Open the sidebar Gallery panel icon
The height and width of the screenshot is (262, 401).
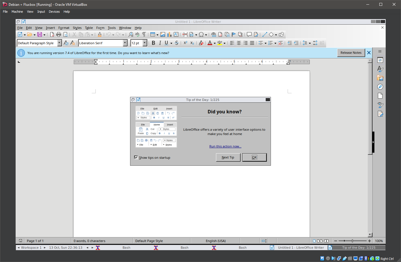(x=380, y=78)
